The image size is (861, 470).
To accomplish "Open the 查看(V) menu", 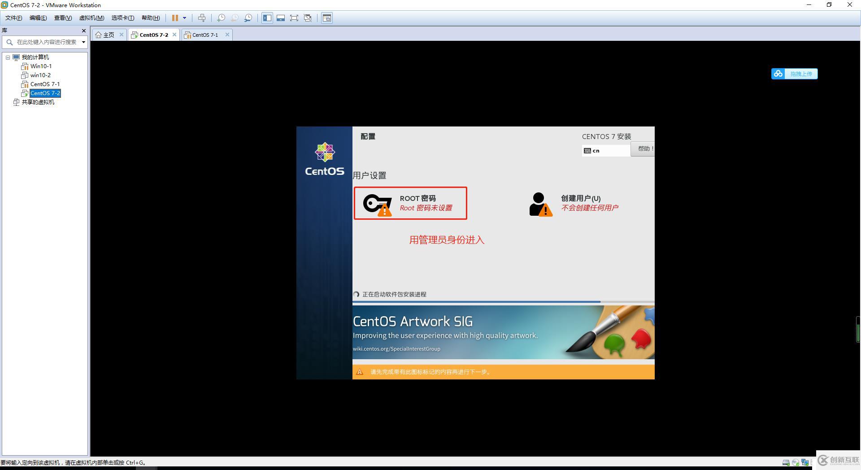I will (x=63, y=18).
